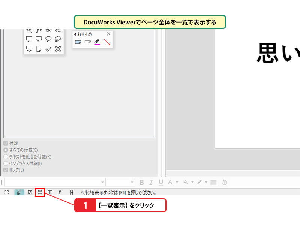Switch to full screen view icon
The image size is (300, 225).
click(x=7, y=192)
